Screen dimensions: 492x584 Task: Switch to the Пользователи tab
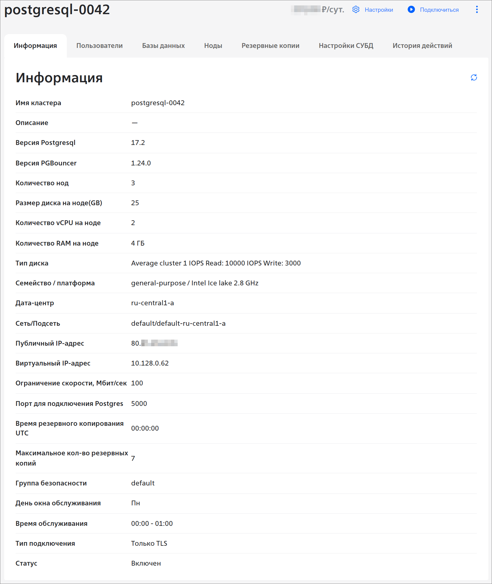(x=99, y=46)
